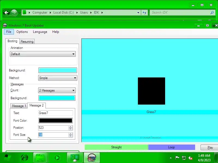218x163 pixels.
Task: Open Explorer recent locations dropdown arrow
Action: tap(19, 12)
